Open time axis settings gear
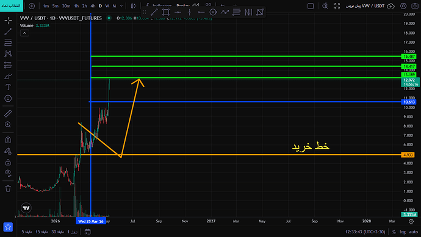The image size is (421, 237). click(411, 221)
